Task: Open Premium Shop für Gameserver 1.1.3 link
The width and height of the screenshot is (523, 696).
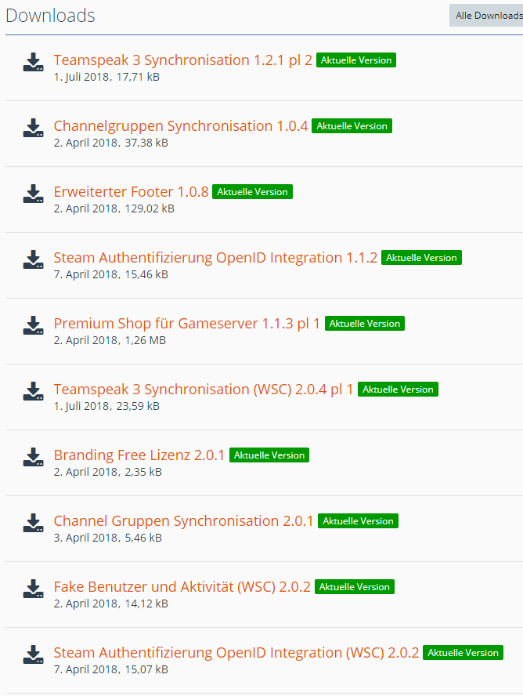Action: point(186,324)
